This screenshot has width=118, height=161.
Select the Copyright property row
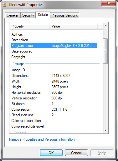[x=54, y=57]
